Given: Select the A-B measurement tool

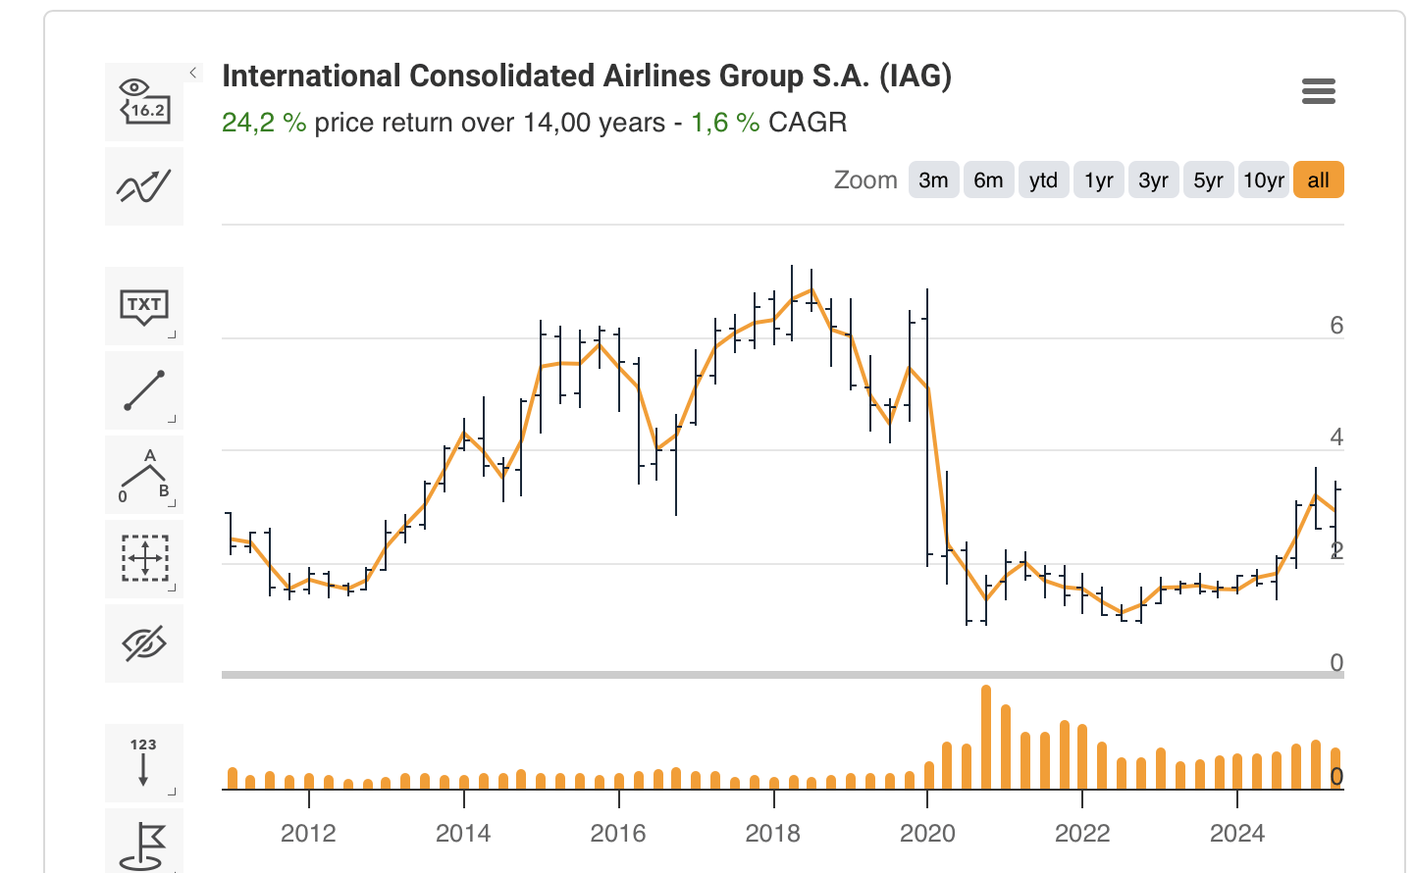Looking at the screenshot, I should (143, 475).
